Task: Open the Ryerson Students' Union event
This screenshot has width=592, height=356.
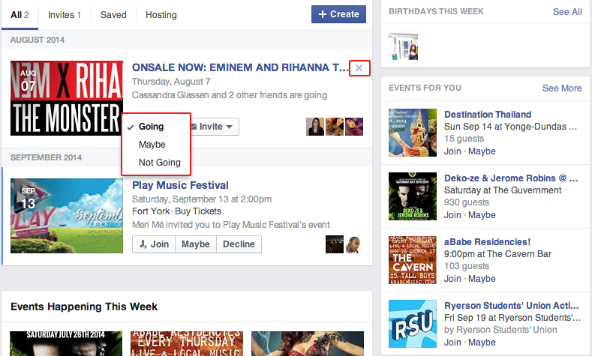Action: tap(511, 306)
